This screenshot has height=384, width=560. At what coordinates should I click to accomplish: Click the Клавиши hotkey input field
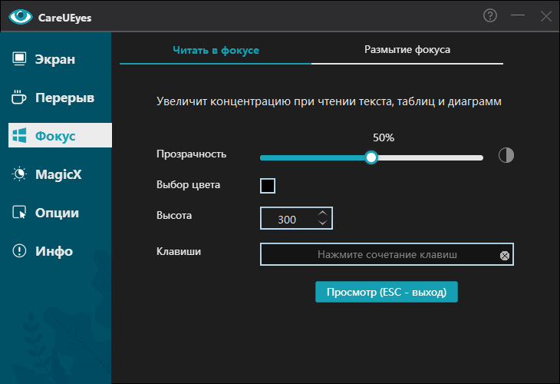click(387, 254)
